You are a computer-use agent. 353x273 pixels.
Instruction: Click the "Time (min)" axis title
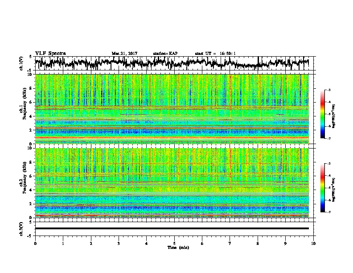pos(178,248)
